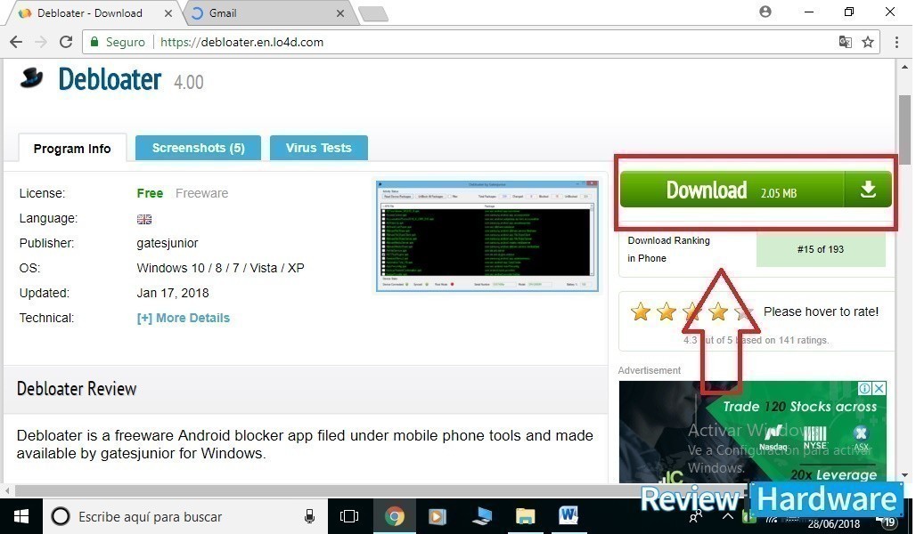
Task: Open a new browser tab
Action: (373, 14)
